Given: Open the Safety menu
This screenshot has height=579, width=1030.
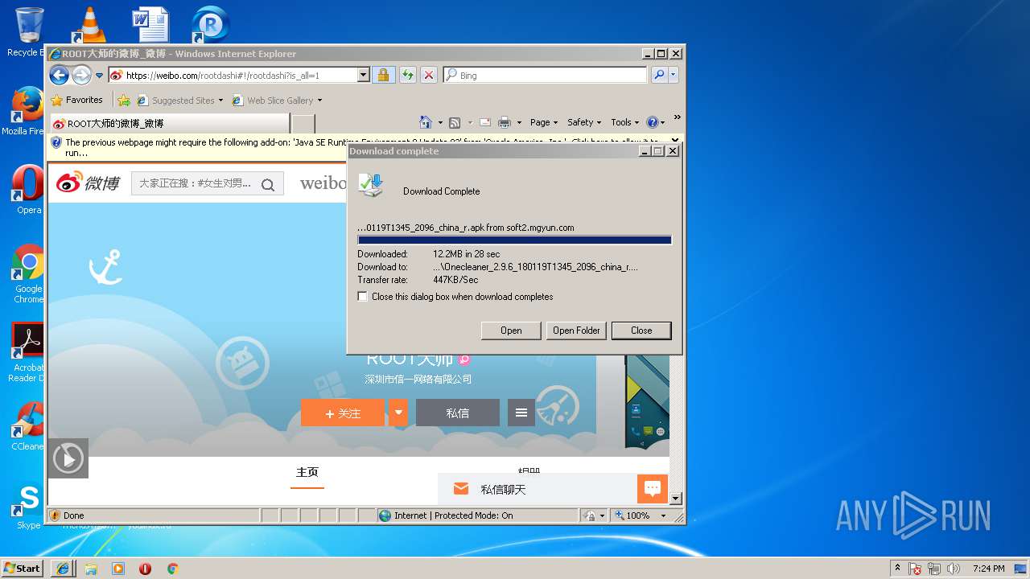Looking at the screenshot, I should point(584,122).
